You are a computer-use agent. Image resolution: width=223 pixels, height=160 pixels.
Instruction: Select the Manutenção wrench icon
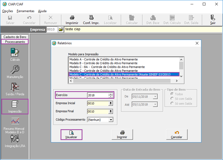15,70
